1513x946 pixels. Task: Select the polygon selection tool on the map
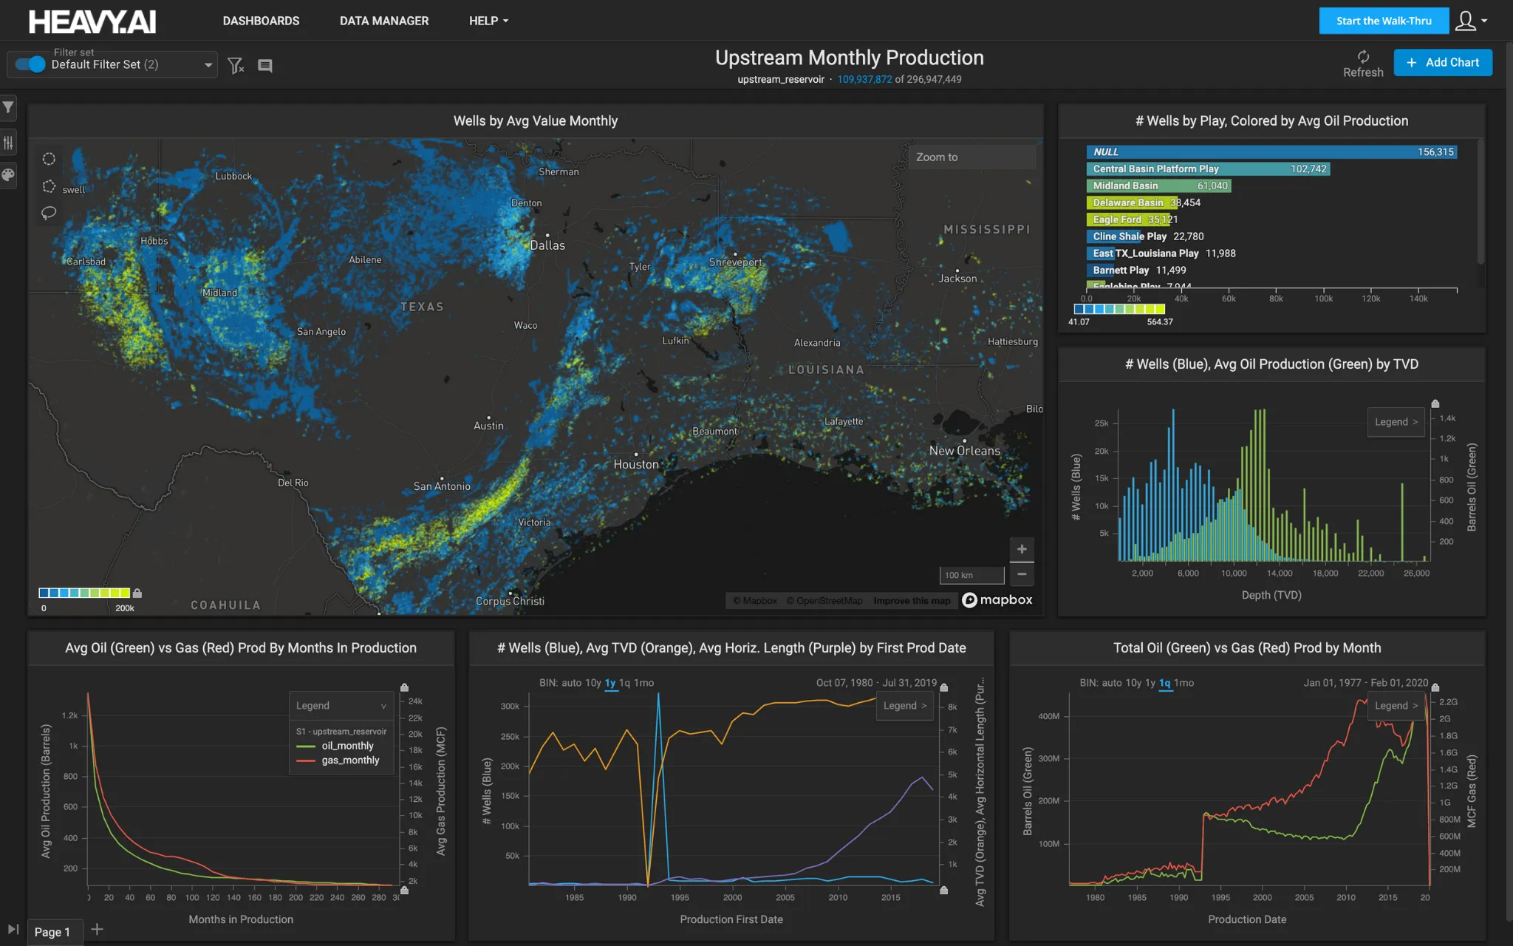tap(49, 186)
